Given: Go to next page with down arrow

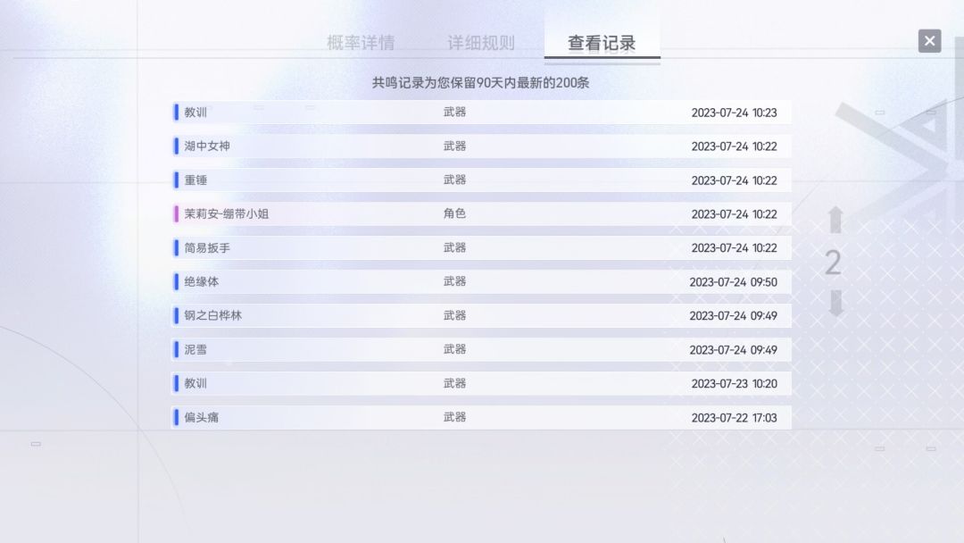Looking at the screenshot, I should coord(835,303).
